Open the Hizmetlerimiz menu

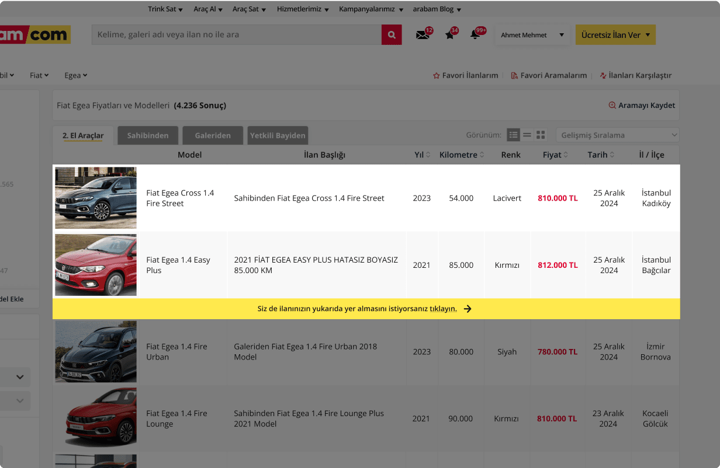[x=303, y=9]
